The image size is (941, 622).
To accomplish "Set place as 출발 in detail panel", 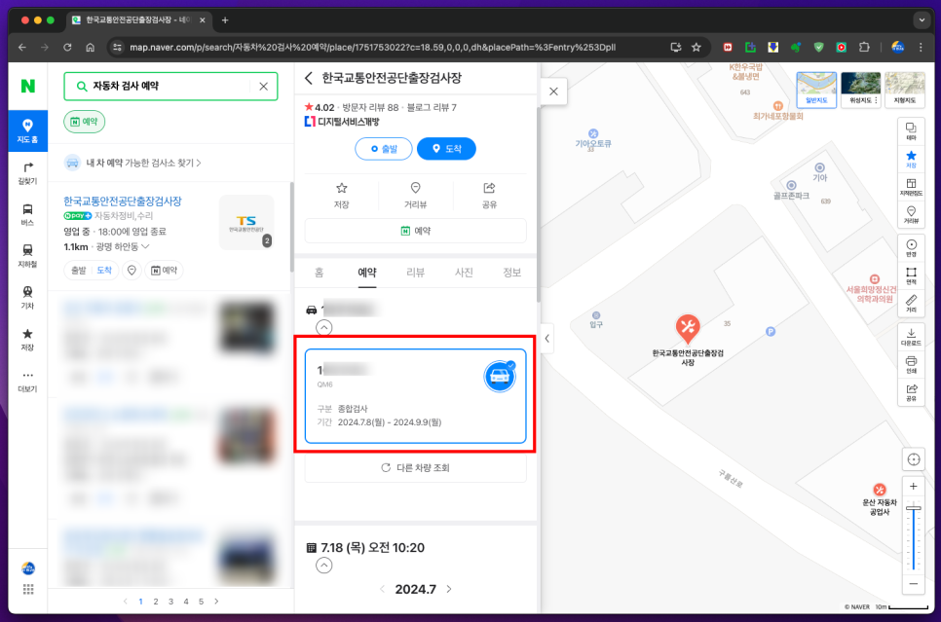I will (x=384, y=149).
